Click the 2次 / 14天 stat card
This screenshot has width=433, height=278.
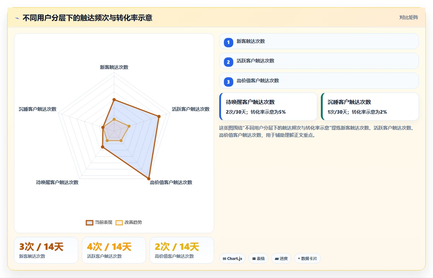[182, 250]
